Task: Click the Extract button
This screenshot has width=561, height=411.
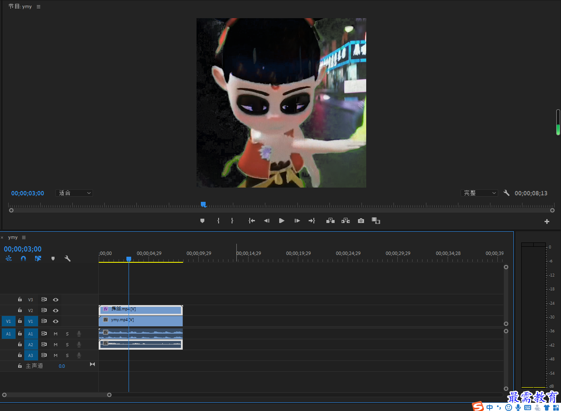Action: click(x=345, y=221)
